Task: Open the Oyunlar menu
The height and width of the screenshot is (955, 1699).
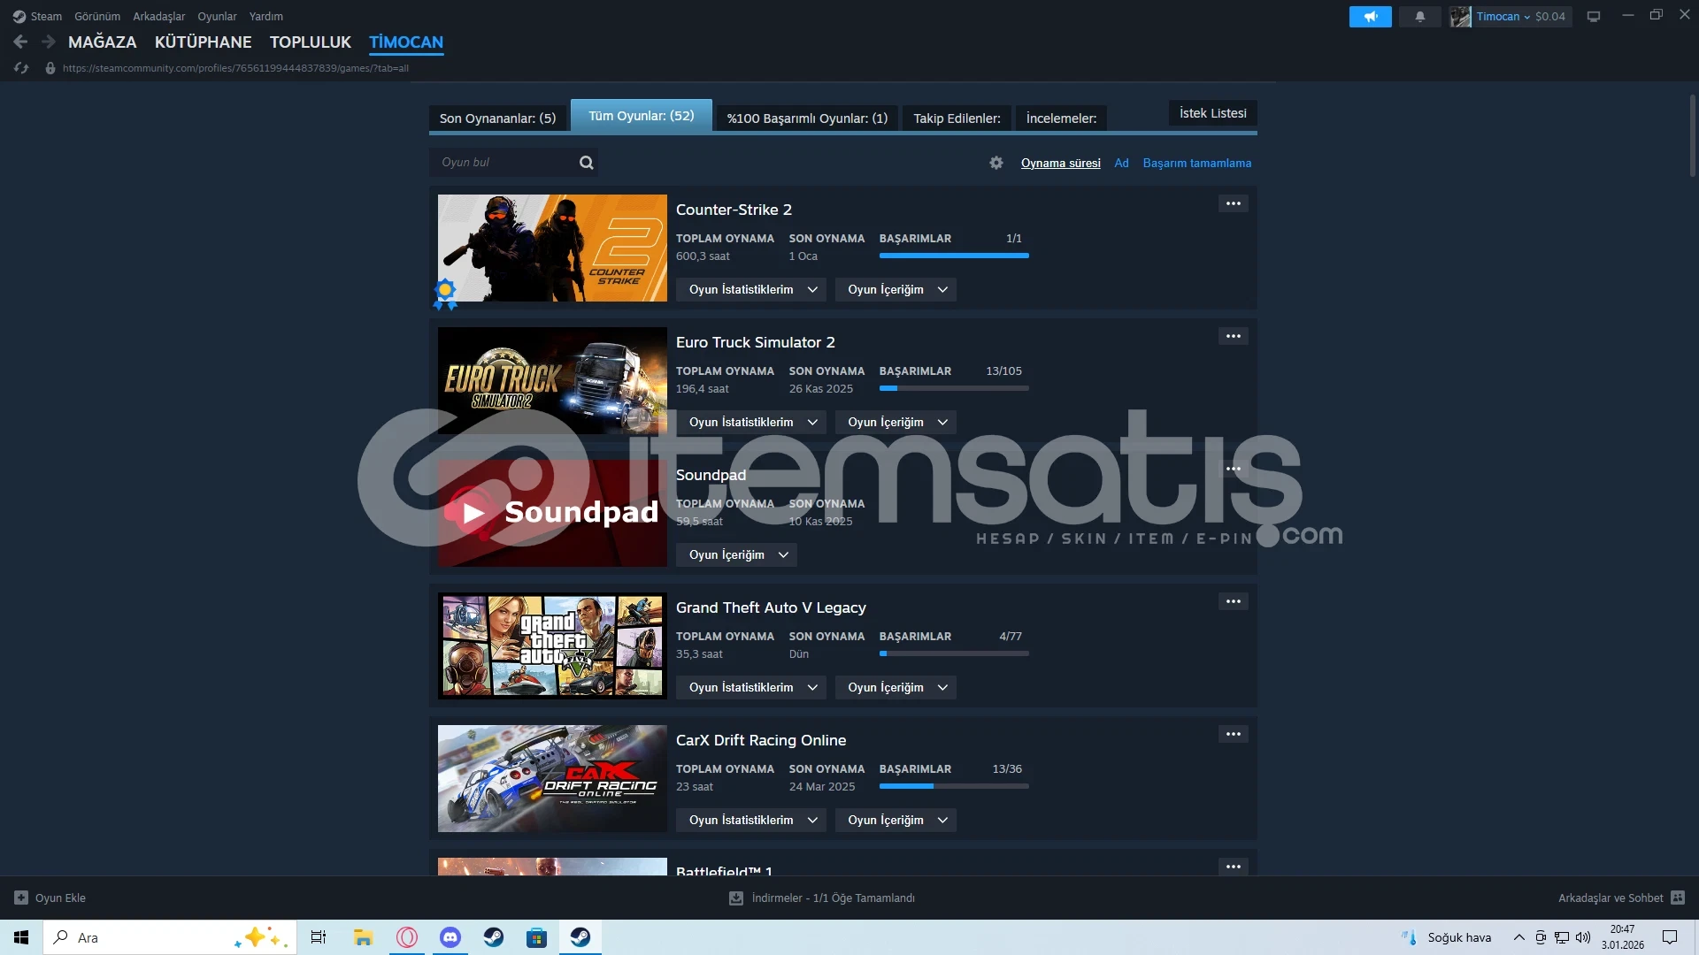Action: tap(217, 17)
